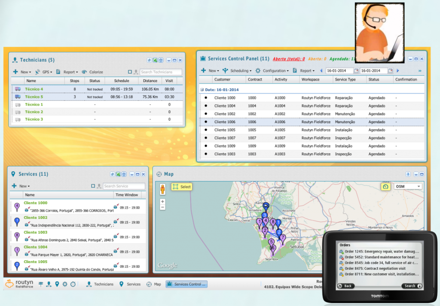This screenshot has height=306, width=440.
Task: Open calendar picker for start date field
Action: click(356, 71)
